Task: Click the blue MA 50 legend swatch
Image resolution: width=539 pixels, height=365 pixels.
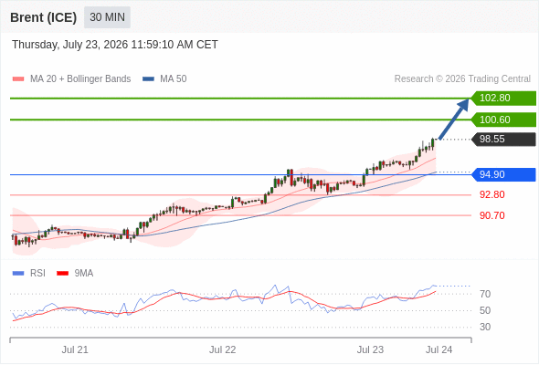Action: (148, 79)
